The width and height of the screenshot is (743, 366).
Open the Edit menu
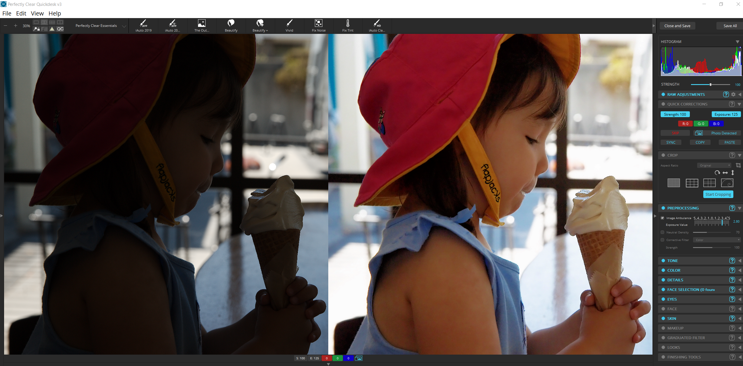21,13
